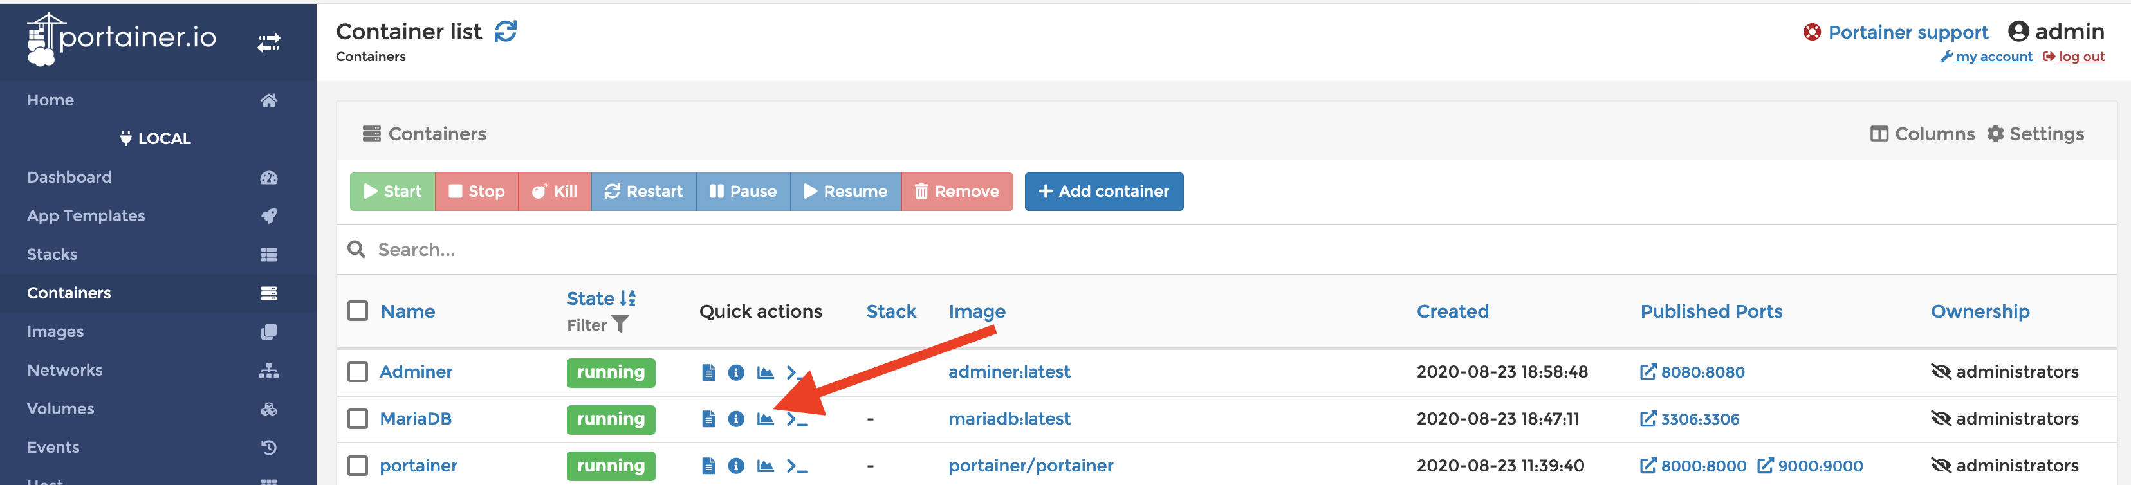Sort table by State column
Screen dimensions: 2131x485
[x=600, y=298]
